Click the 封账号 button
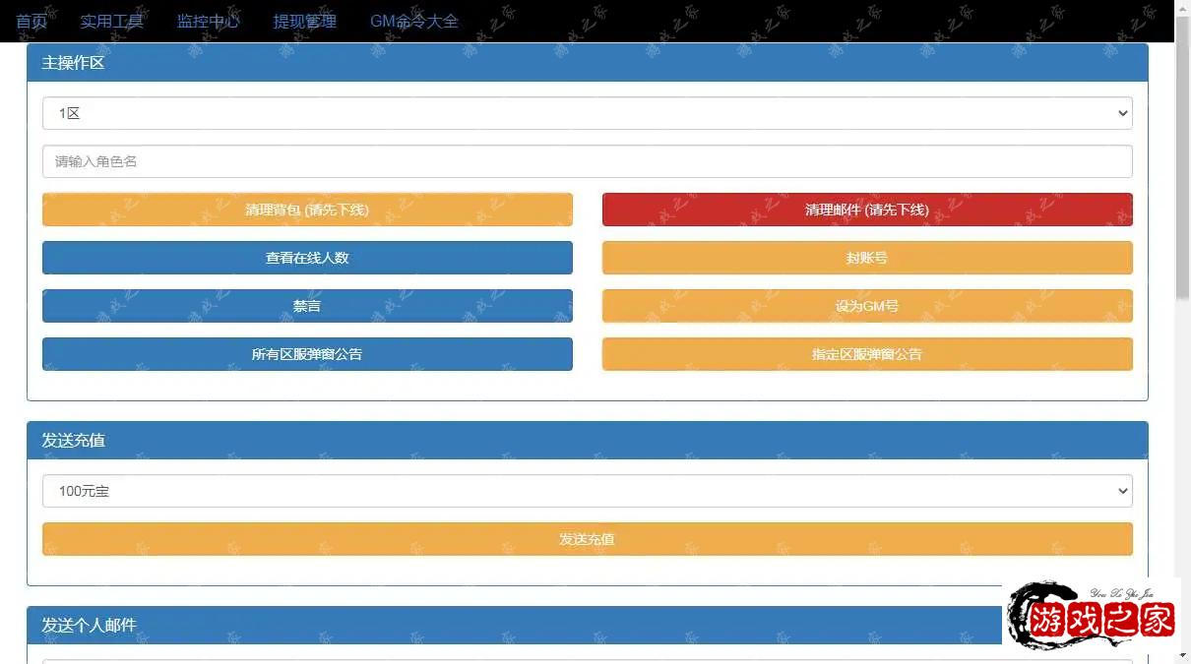The image size is (1191, 664). (866, 258)
